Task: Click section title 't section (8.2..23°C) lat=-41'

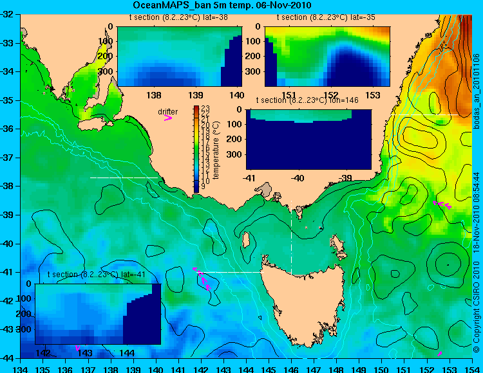Action: 97,275
